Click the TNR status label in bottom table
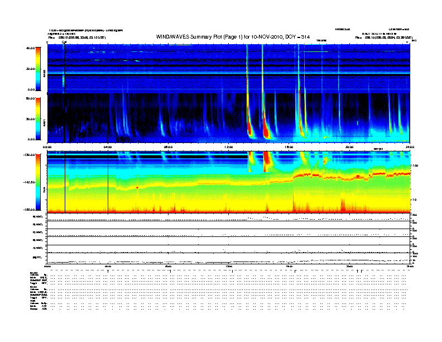 [x=32, y=301]
